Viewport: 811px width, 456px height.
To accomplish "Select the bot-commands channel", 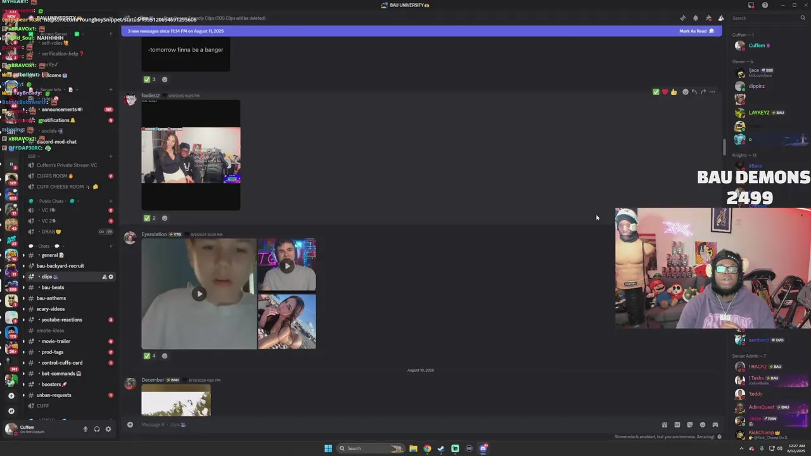I will coord(70,374).
